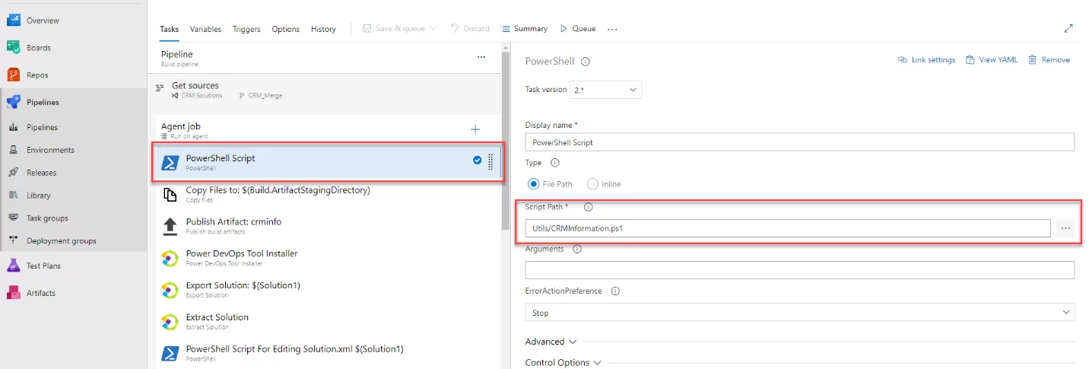Toggle the checkmark on PowerShell Script task

pos(478,161)
